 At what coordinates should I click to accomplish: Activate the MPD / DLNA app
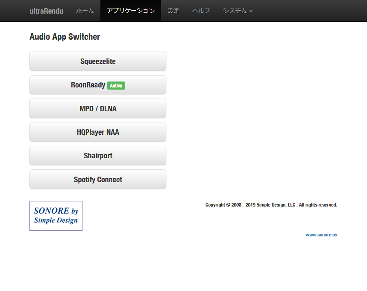pyautogui.click(x=98, y=109)
